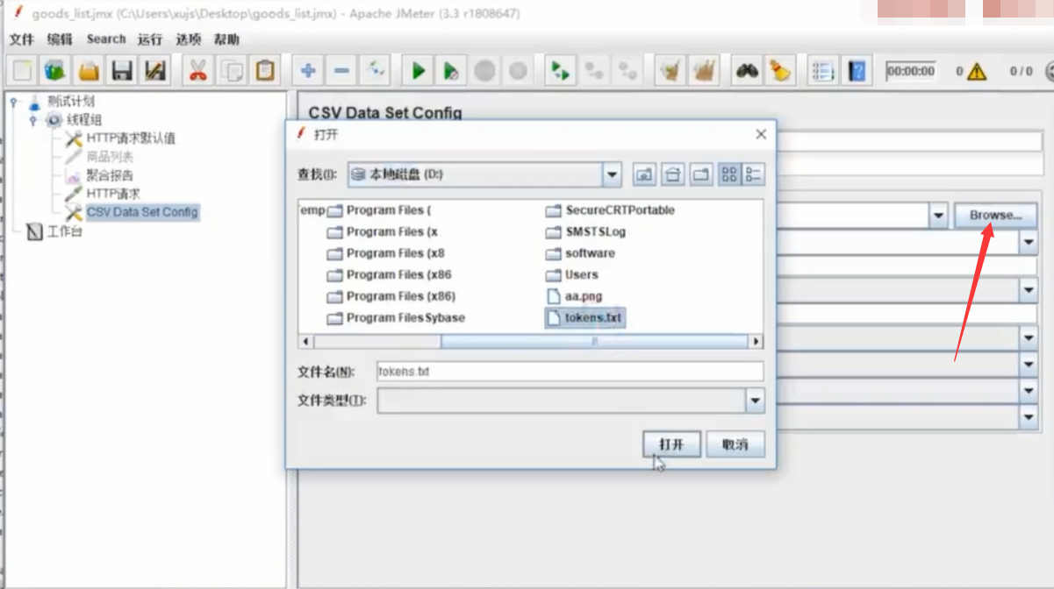Start the test with green play icon
The width and height of the screenshot is (1054, 589).
[419, 71]
